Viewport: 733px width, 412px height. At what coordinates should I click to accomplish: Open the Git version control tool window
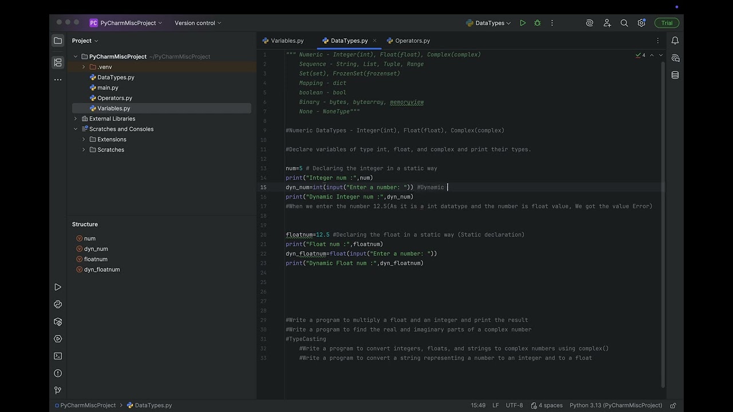[x=58, y=390]
